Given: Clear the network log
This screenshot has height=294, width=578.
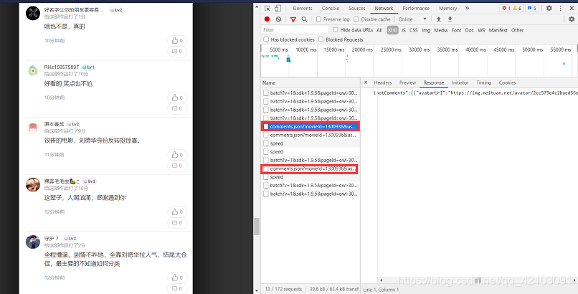Looking at the screenshot, I should pyautogui.click(x=279, y=19).
